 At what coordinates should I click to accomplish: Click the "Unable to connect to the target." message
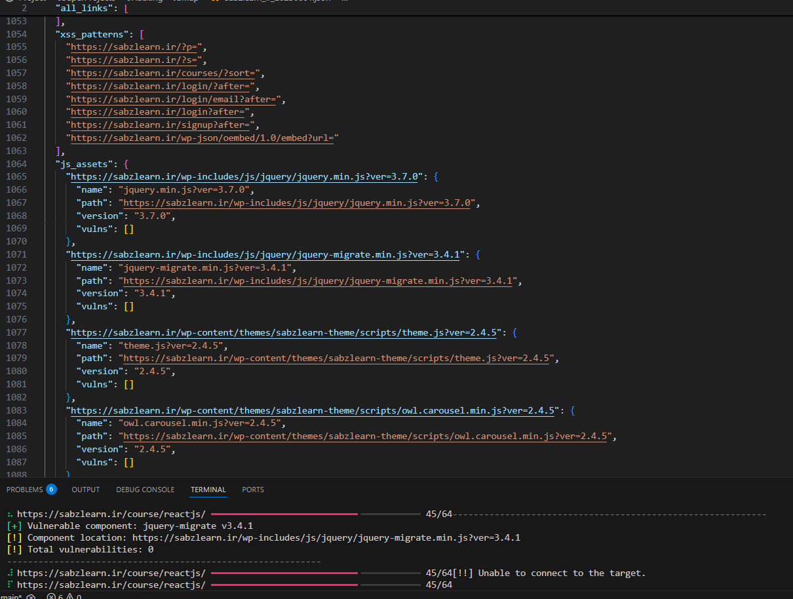point(562,573)
